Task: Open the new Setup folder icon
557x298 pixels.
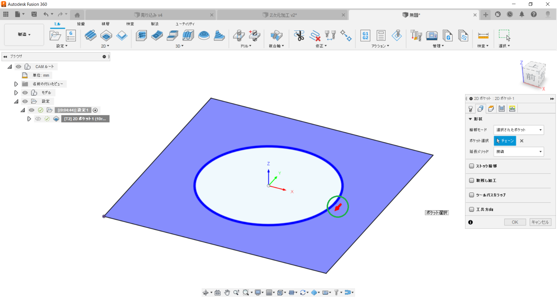Action: [55, 36]
